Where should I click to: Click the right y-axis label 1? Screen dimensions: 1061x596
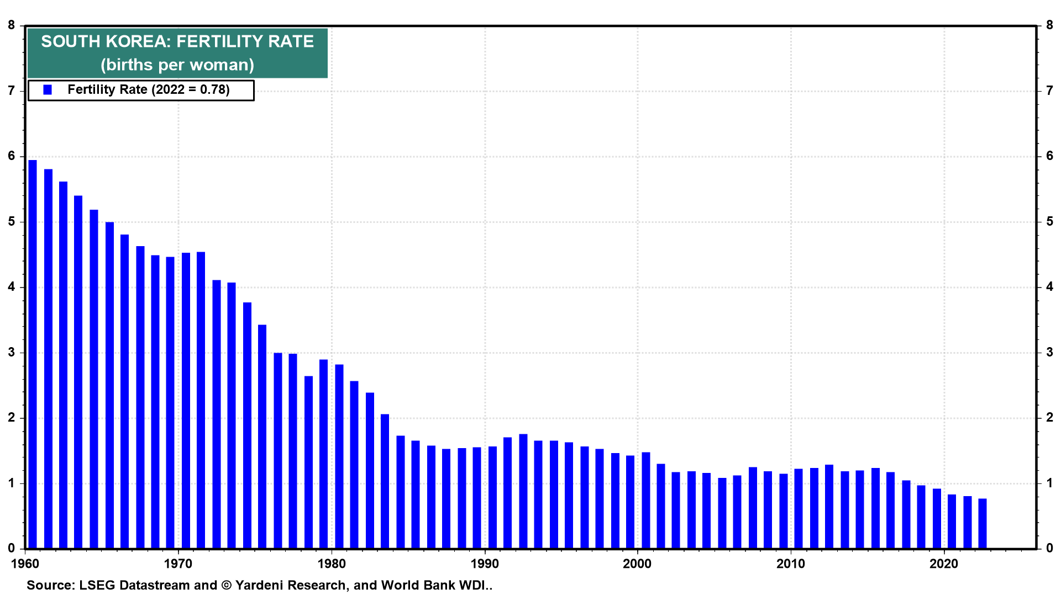(x=1049, y=483)
